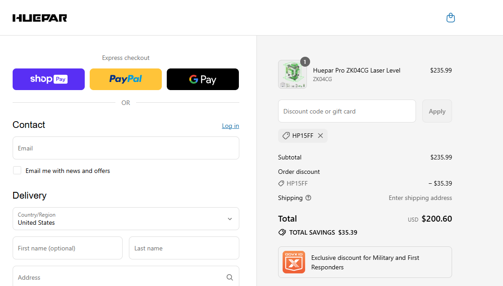
Task: Click the Delivery section heading
Action: 29,195
